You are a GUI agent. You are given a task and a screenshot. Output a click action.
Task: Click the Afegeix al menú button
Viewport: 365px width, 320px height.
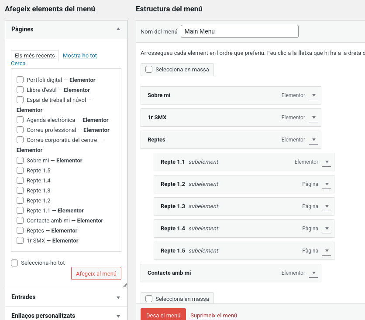[96, 273]
